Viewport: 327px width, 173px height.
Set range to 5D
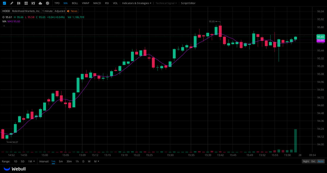[23, 161]
